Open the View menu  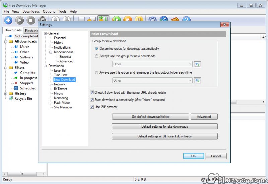point(15,11)
